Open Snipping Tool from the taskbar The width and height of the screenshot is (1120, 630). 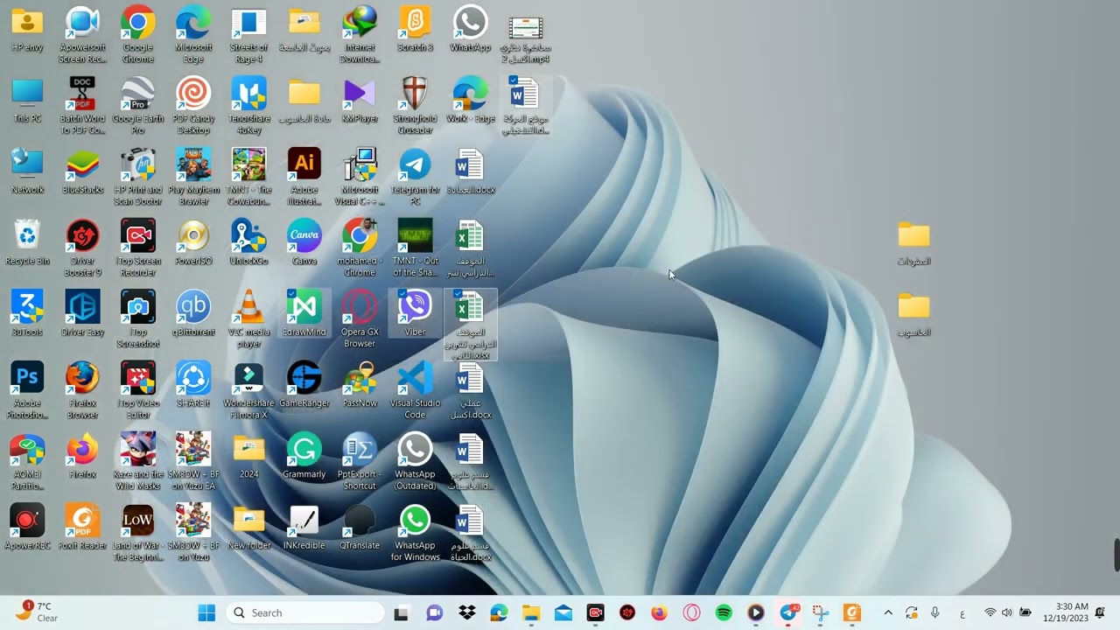tap(820, 612)
